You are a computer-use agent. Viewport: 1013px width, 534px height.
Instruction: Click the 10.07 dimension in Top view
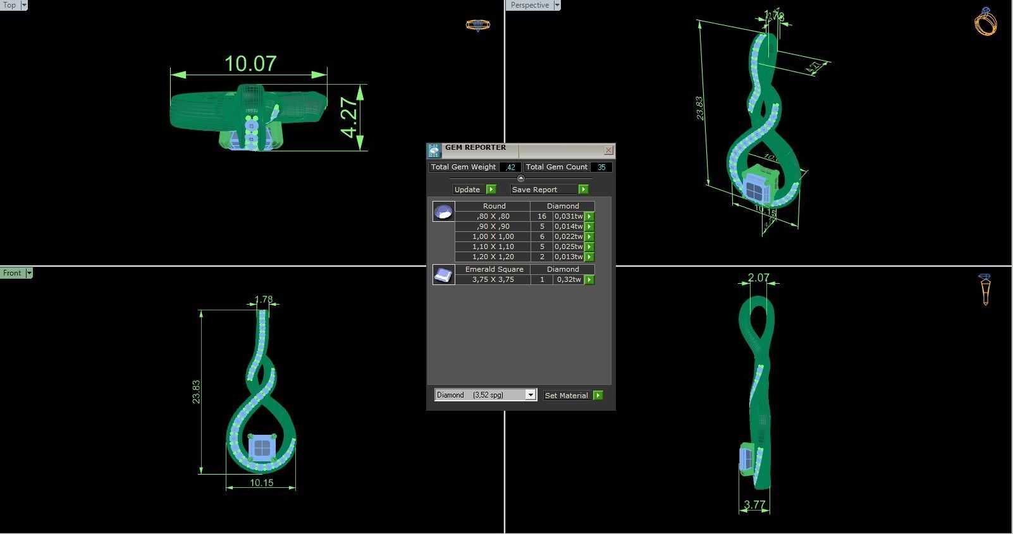click(x=250, y=64)
